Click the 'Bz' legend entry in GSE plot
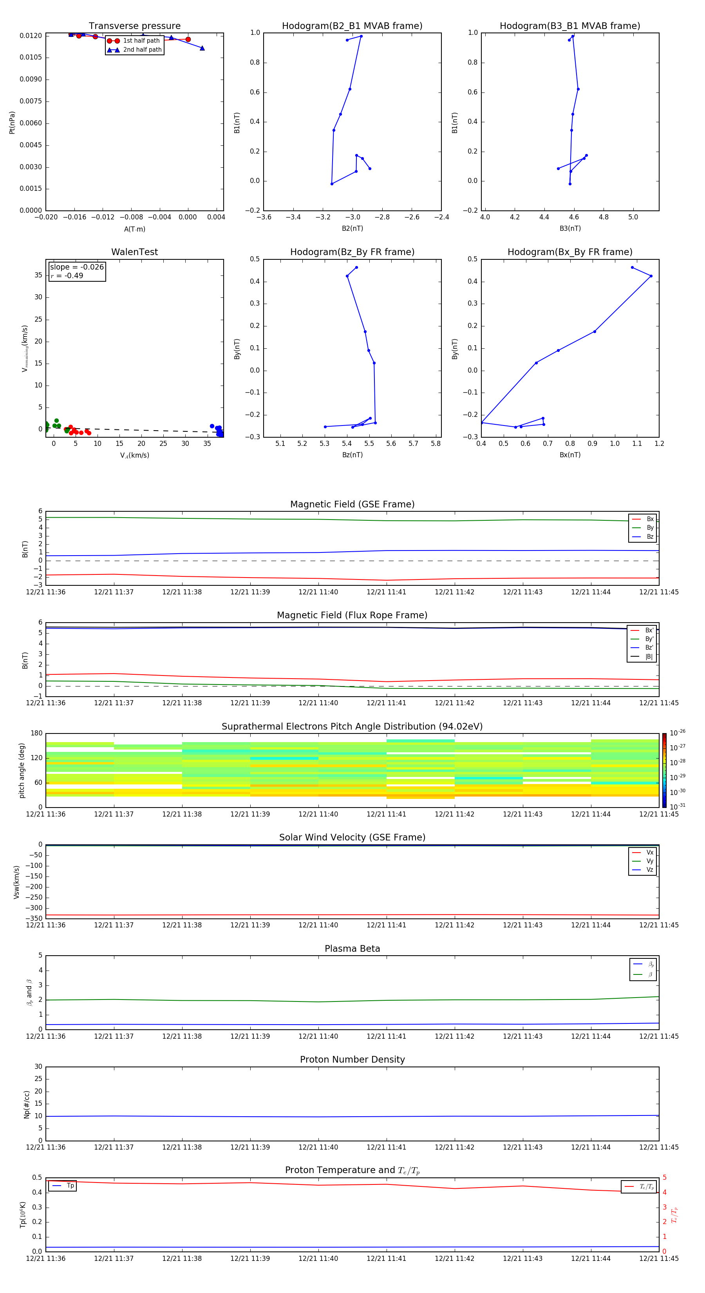Screen dimensions: 705x1293 [643, 536]
